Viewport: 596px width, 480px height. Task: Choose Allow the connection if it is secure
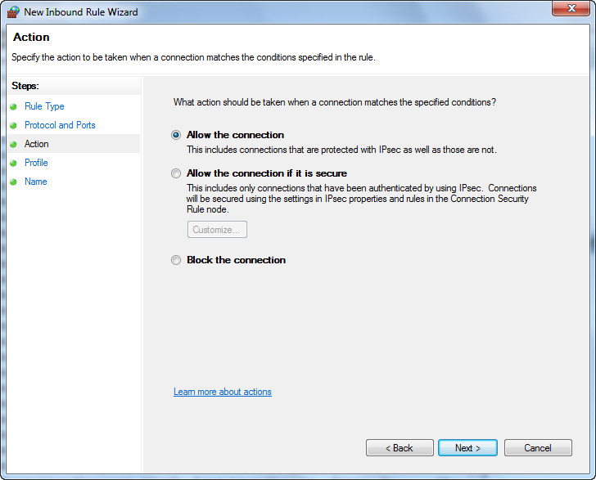point(175,173)
